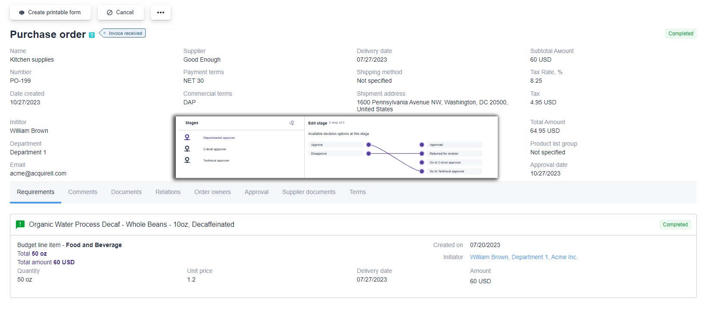Open the Comments tab

click(x=83, y=192)
